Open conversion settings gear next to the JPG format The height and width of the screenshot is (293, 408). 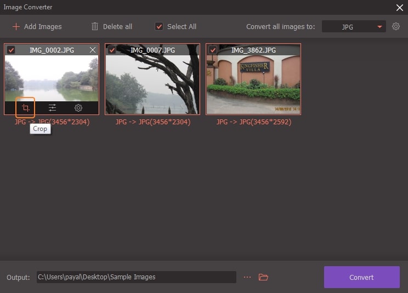click(x=396, y=26)
